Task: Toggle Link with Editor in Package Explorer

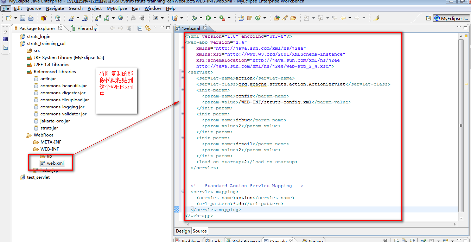Action: click(147, 28)
